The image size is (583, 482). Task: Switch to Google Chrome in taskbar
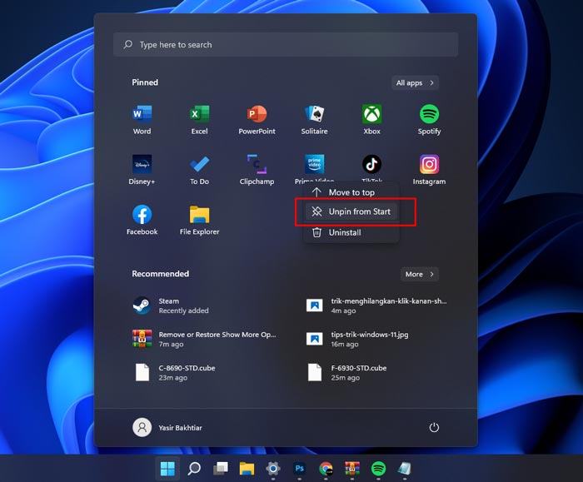pyautogui.click(x=326, y=469)
